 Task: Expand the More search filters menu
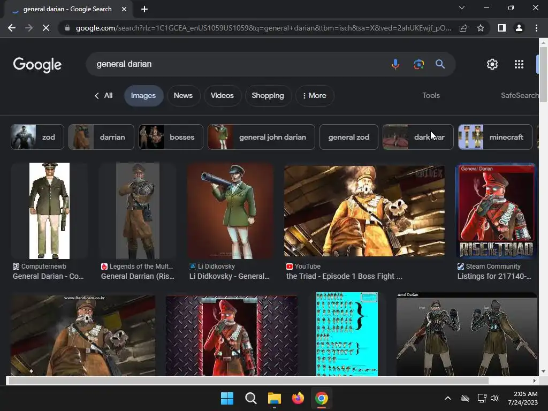coord(315,95)
